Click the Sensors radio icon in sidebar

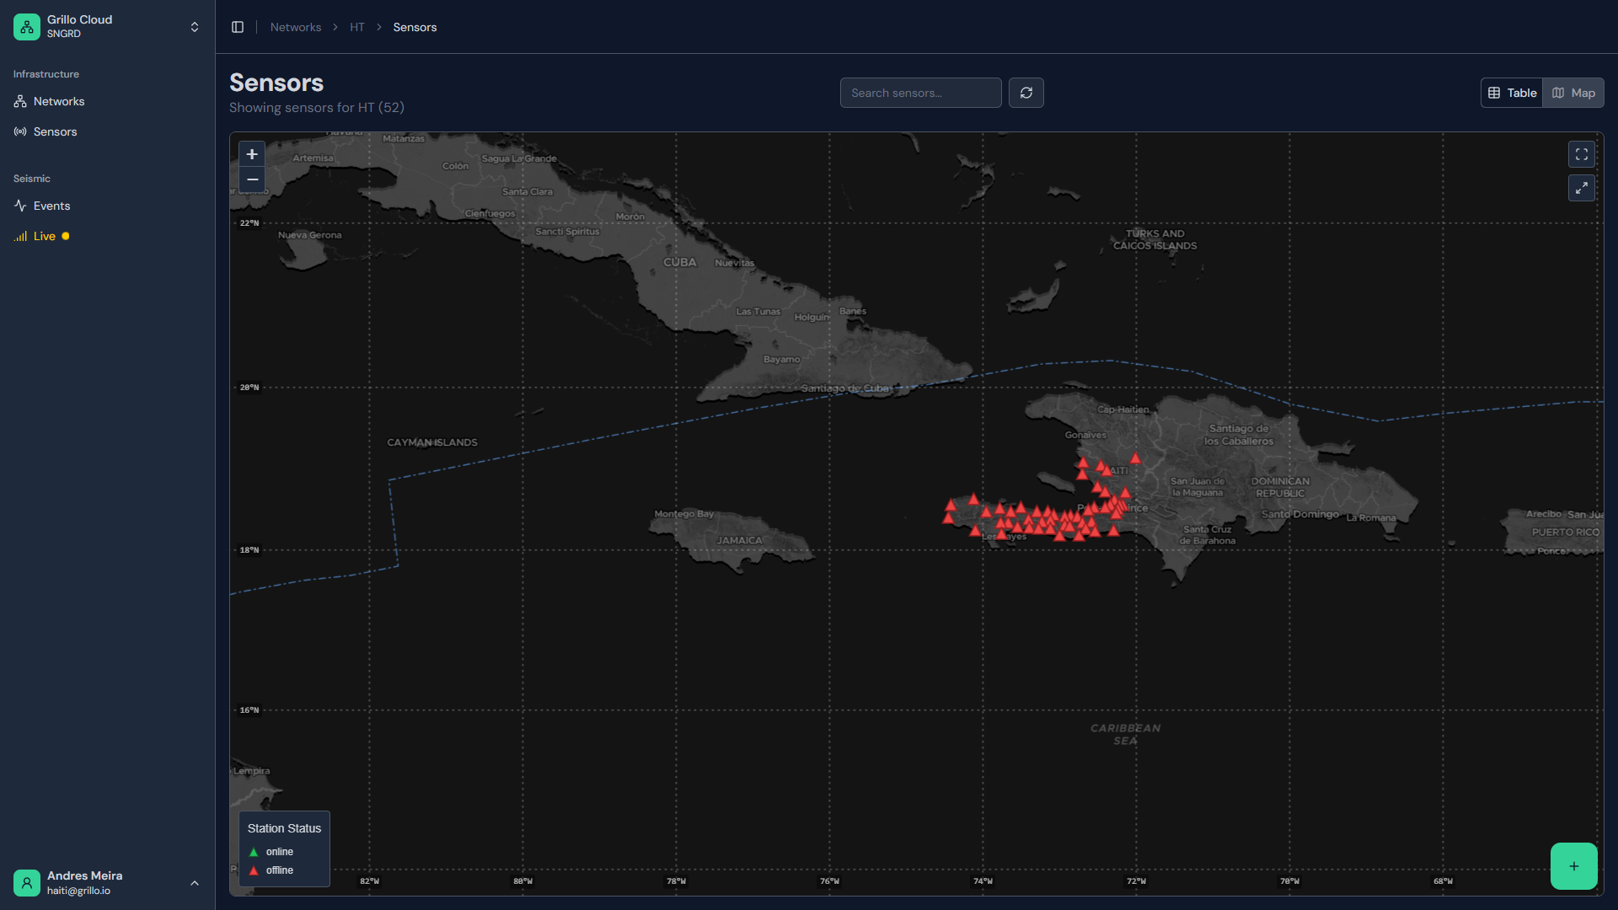(x=20, y=131)
